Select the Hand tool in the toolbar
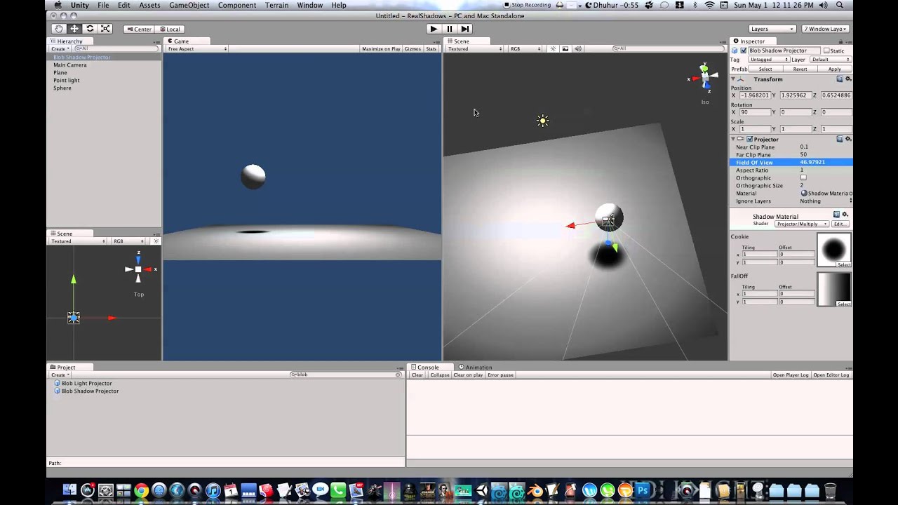The width and height of the screenshot is (898, 505). click(x=58, y=29)
